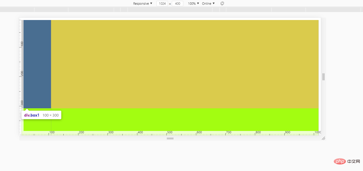Open the 100% zoom level dropdown
Image resolution: width=363 pixels, height=171 pixels.
pos(194,4)
